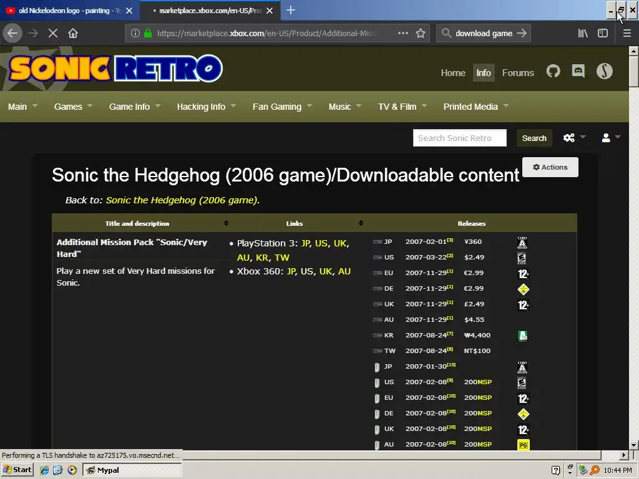Click the Sega Retro S logo icon
Screen dimensions: 639x479
pos(604,71)
